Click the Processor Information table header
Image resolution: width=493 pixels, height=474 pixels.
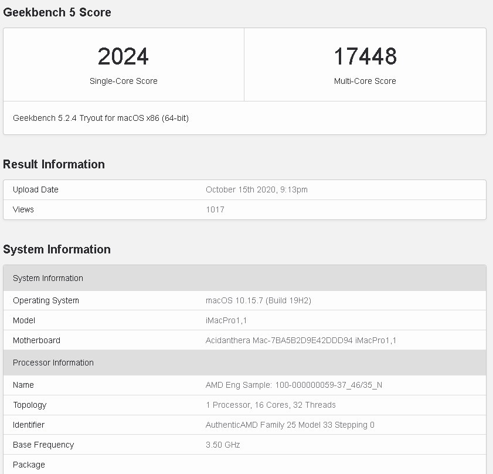244,363
